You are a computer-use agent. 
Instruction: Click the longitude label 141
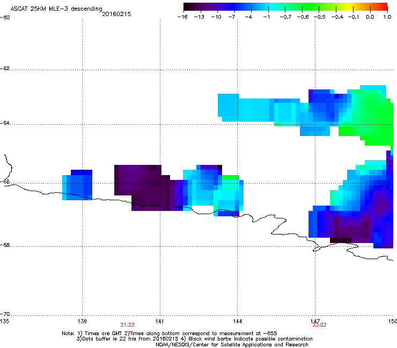click(159, 321)
